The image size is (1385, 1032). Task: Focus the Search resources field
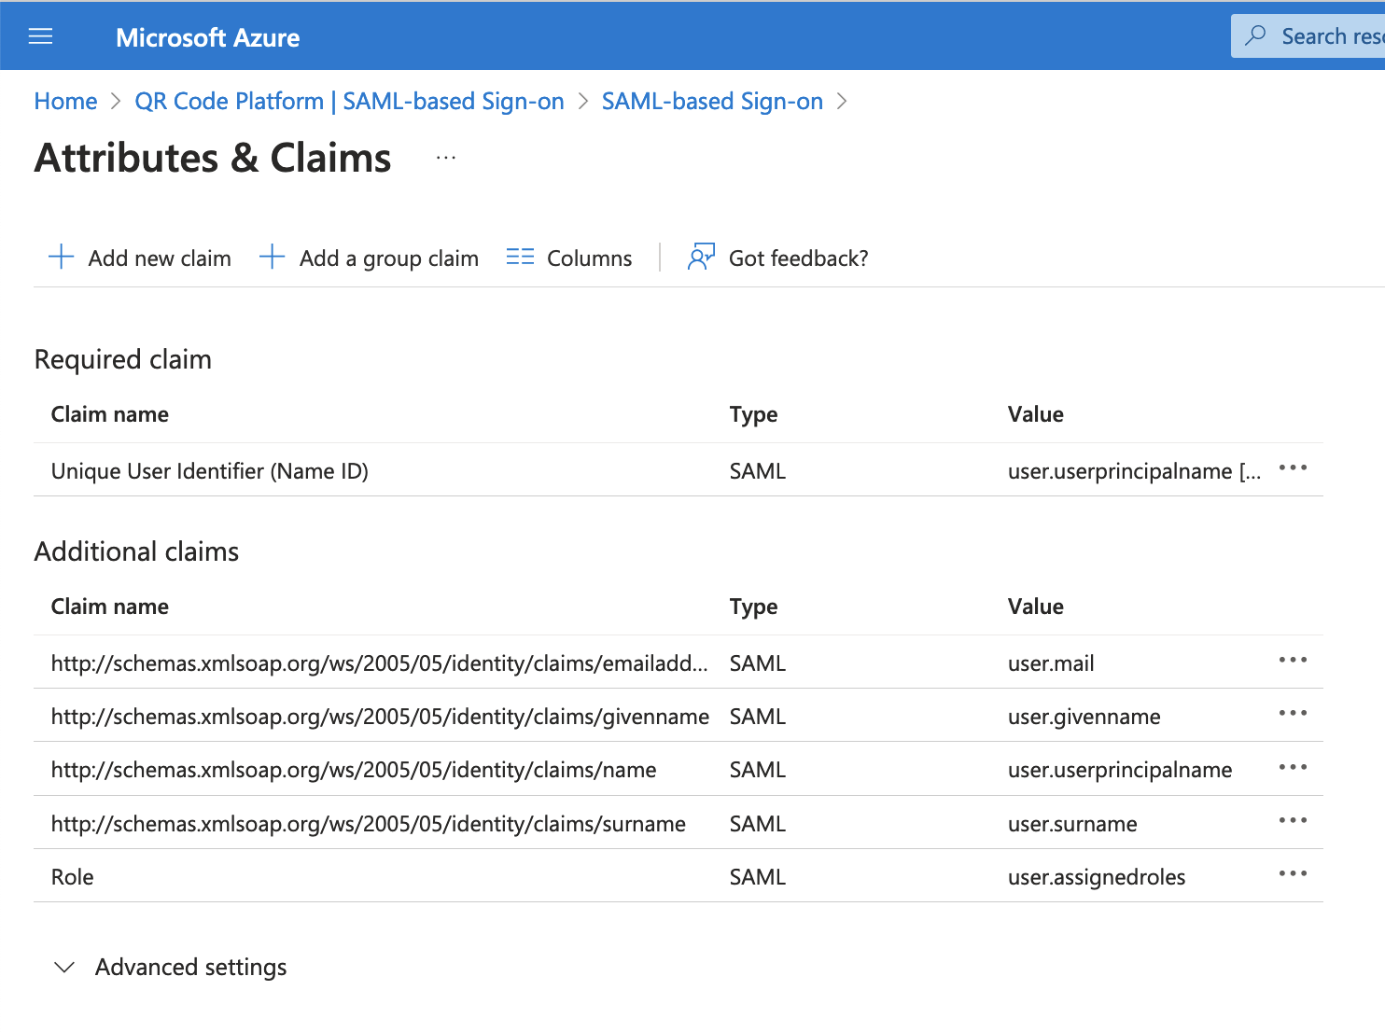[x=1308, y=35]
